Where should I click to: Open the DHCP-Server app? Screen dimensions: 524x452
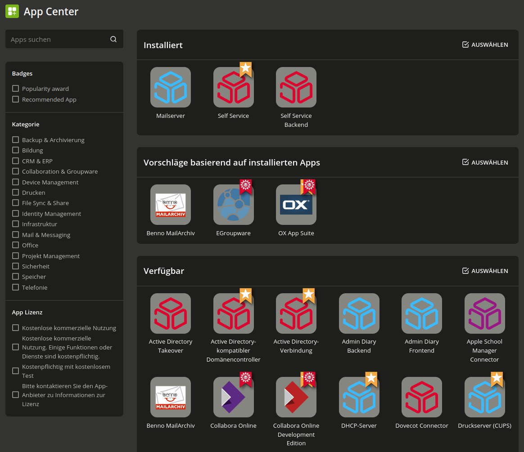(x=359, y=397)
